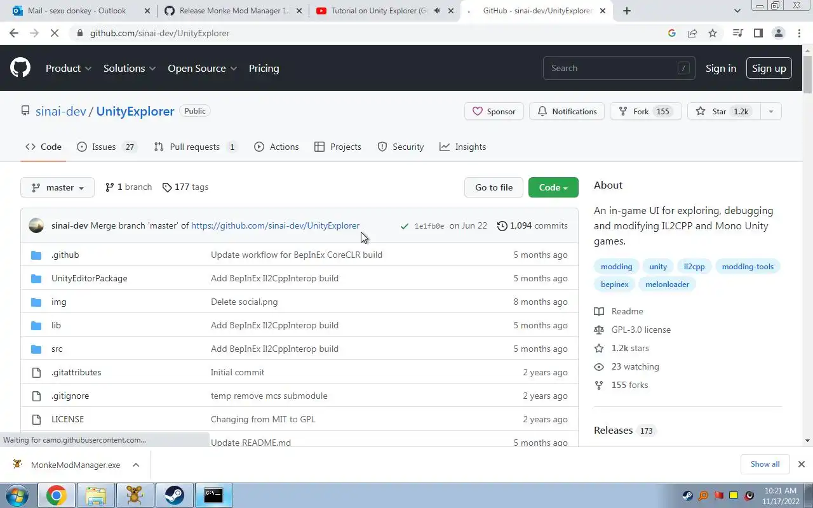Bookmark this page with the star icon
The height and width of the screenshot is (508, 813).
coord(713,33)
